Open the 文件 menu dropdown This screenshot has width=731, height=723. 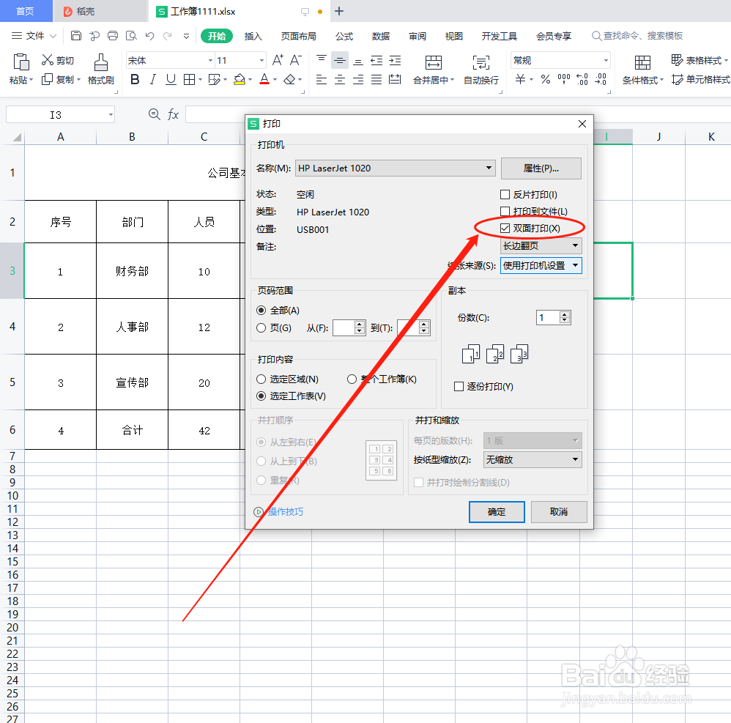pos(34,35)
